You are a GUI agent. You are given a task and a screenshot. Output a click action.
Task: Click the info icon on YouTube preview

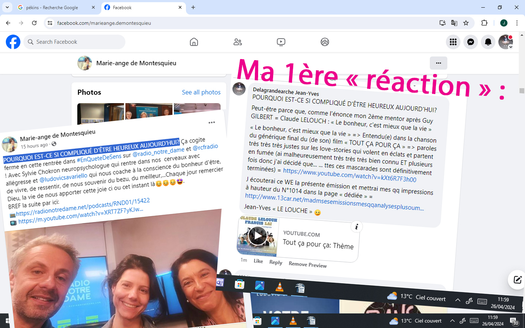[357, 227]
